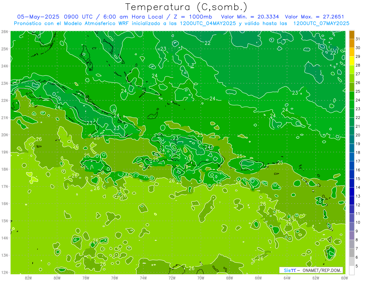Click the 31 value on the color scale

(x=358, y=39)
